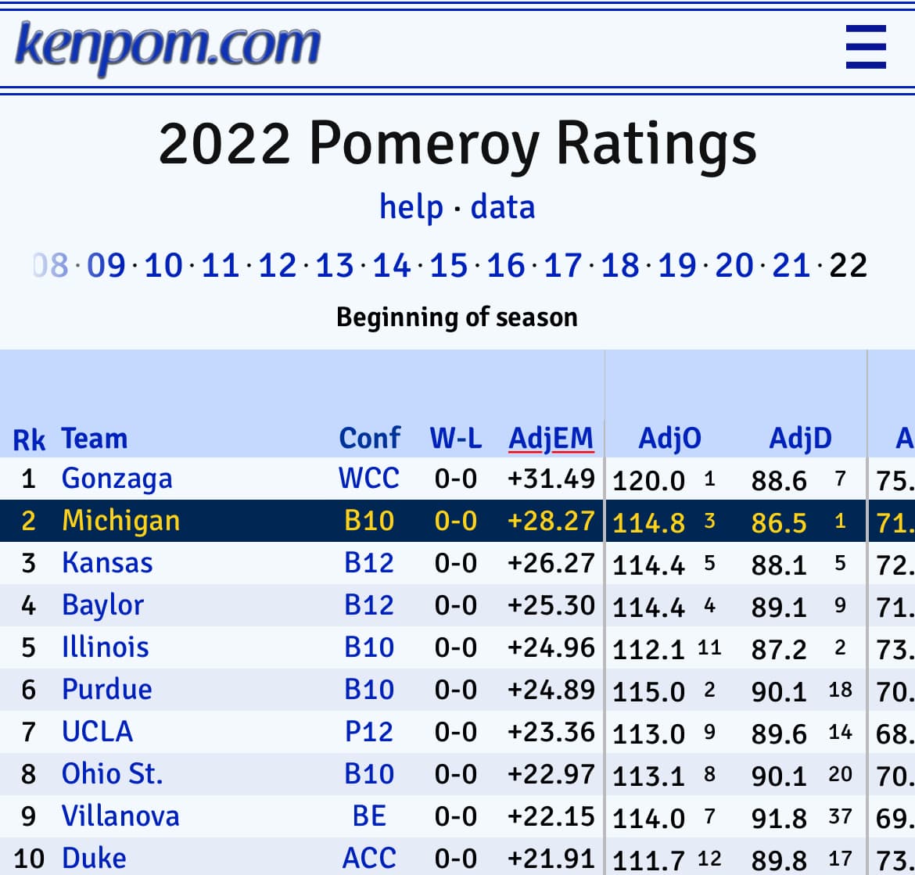Open the help link
Screen dimensions: 915x875
click(x=411, y=207)
